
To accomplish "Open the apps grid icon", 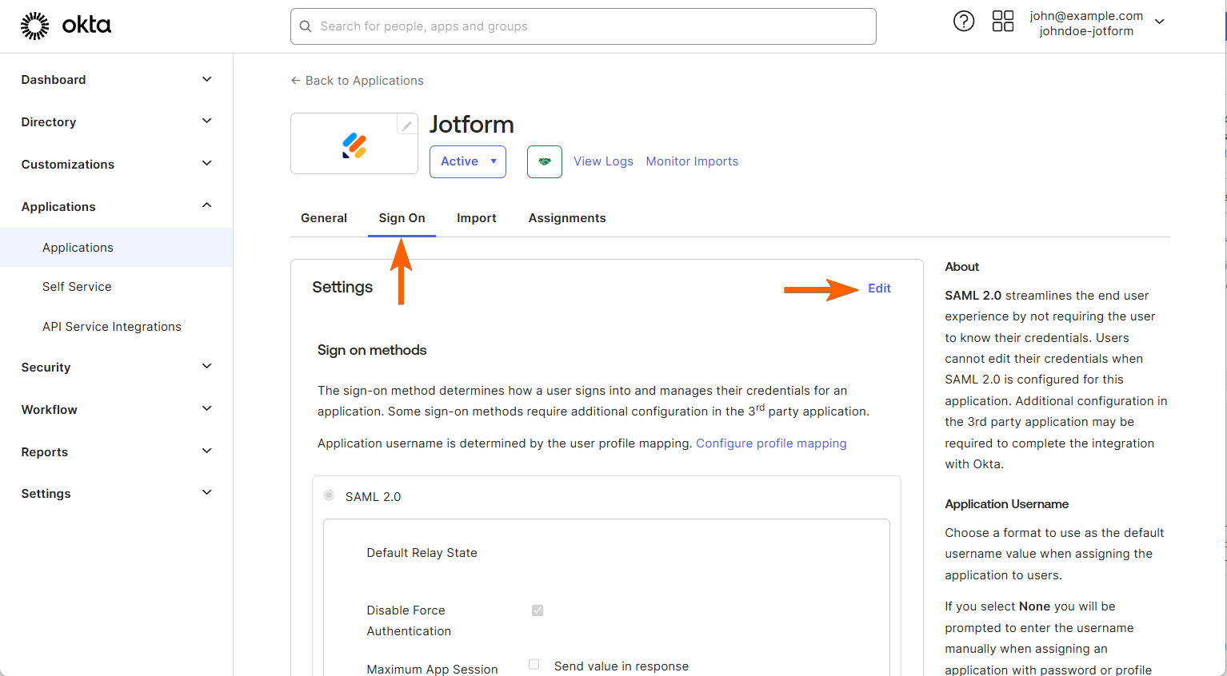I will click(1002, 22).
